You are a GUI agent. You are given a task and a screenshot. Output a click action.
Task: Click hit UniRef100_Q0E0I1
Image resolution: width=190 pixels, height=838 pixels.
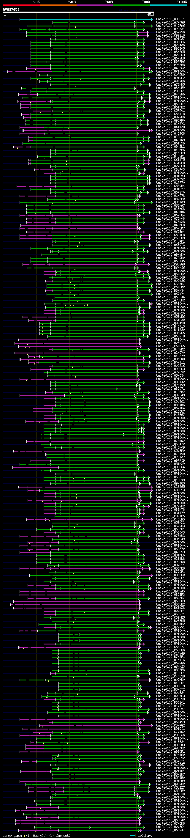170,343
